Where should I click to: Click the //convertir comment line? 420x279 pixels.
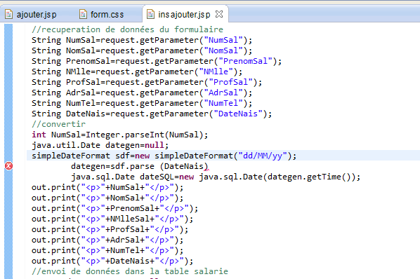point(58,124)
